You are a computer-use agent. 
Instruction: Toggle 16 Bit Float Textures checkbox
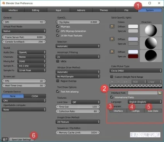pos(58,35)
